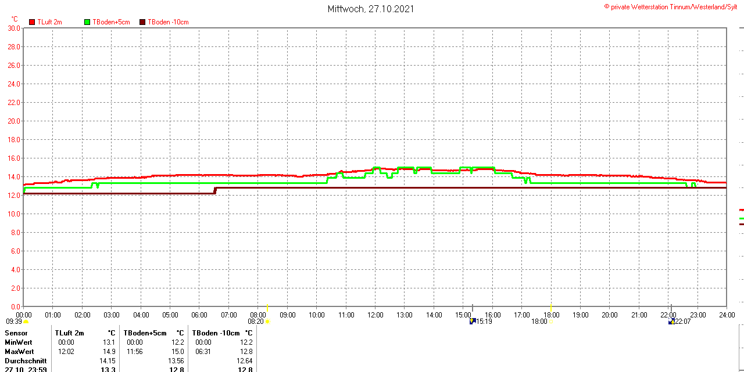The width and height of the screenshot is (744, 372).
Task: Click the TBoden+5cm column header in table
Action: coord(145,333)
